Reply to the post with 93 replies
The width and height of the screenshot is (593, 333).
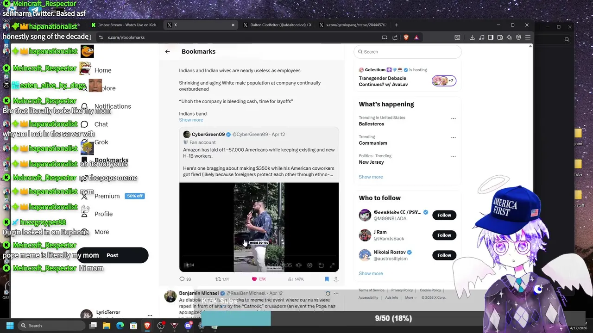185,279
